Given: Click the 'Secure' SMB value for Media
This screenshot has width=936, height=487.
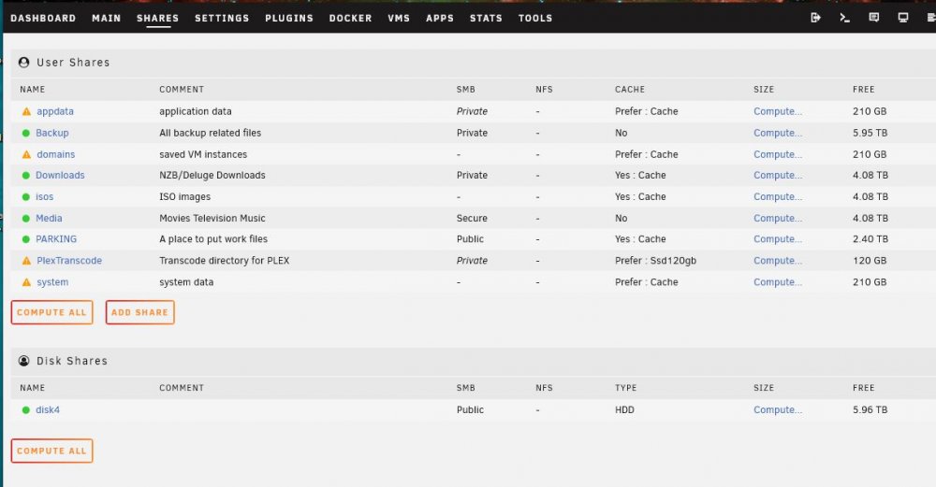Looking at the screenshot, I should [472, 218].
